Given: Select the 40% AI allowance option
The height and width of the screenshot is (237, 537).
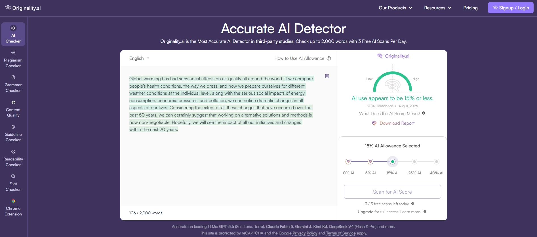Looking at the screenshot, I should 437,162.
